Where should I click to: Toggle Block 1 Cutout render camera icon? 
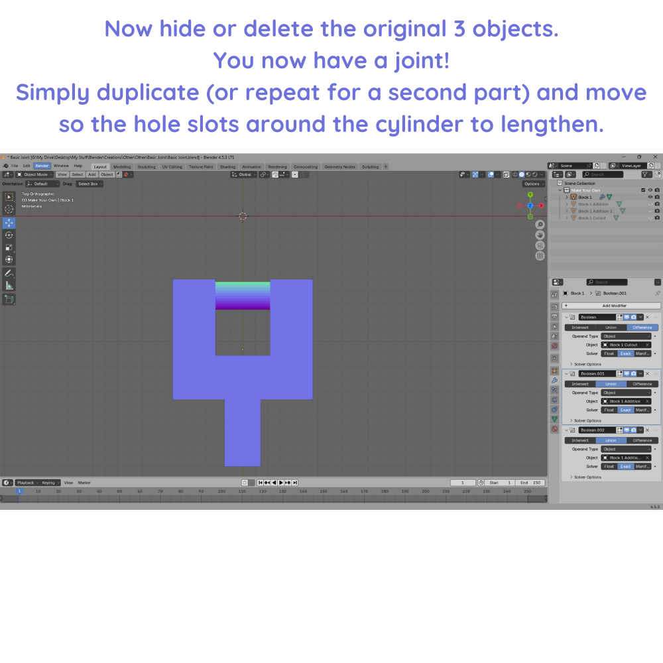(x=657, y=218)
